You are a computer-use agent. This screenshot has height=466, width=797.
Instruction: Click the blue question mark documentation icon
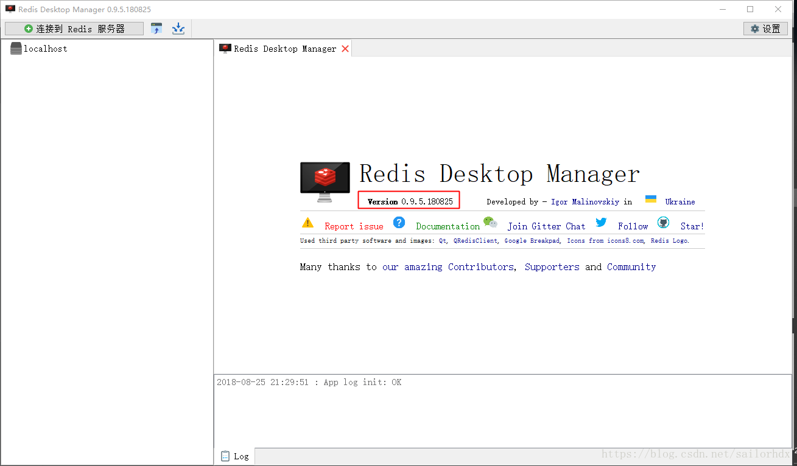click(x=399, y=222)
